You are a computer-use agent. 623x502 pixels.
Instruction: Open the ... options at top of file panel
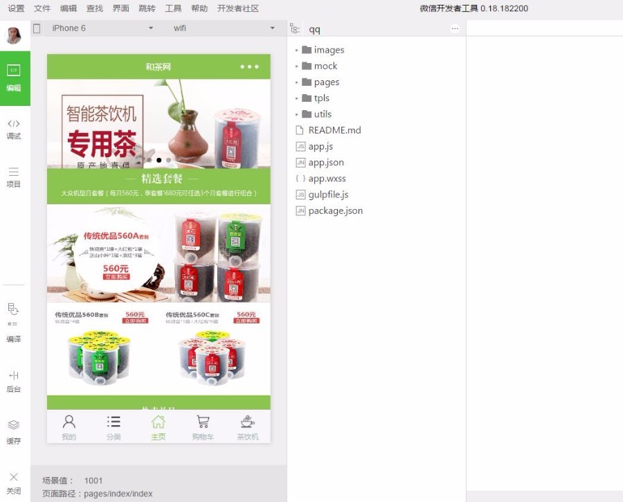455,28
